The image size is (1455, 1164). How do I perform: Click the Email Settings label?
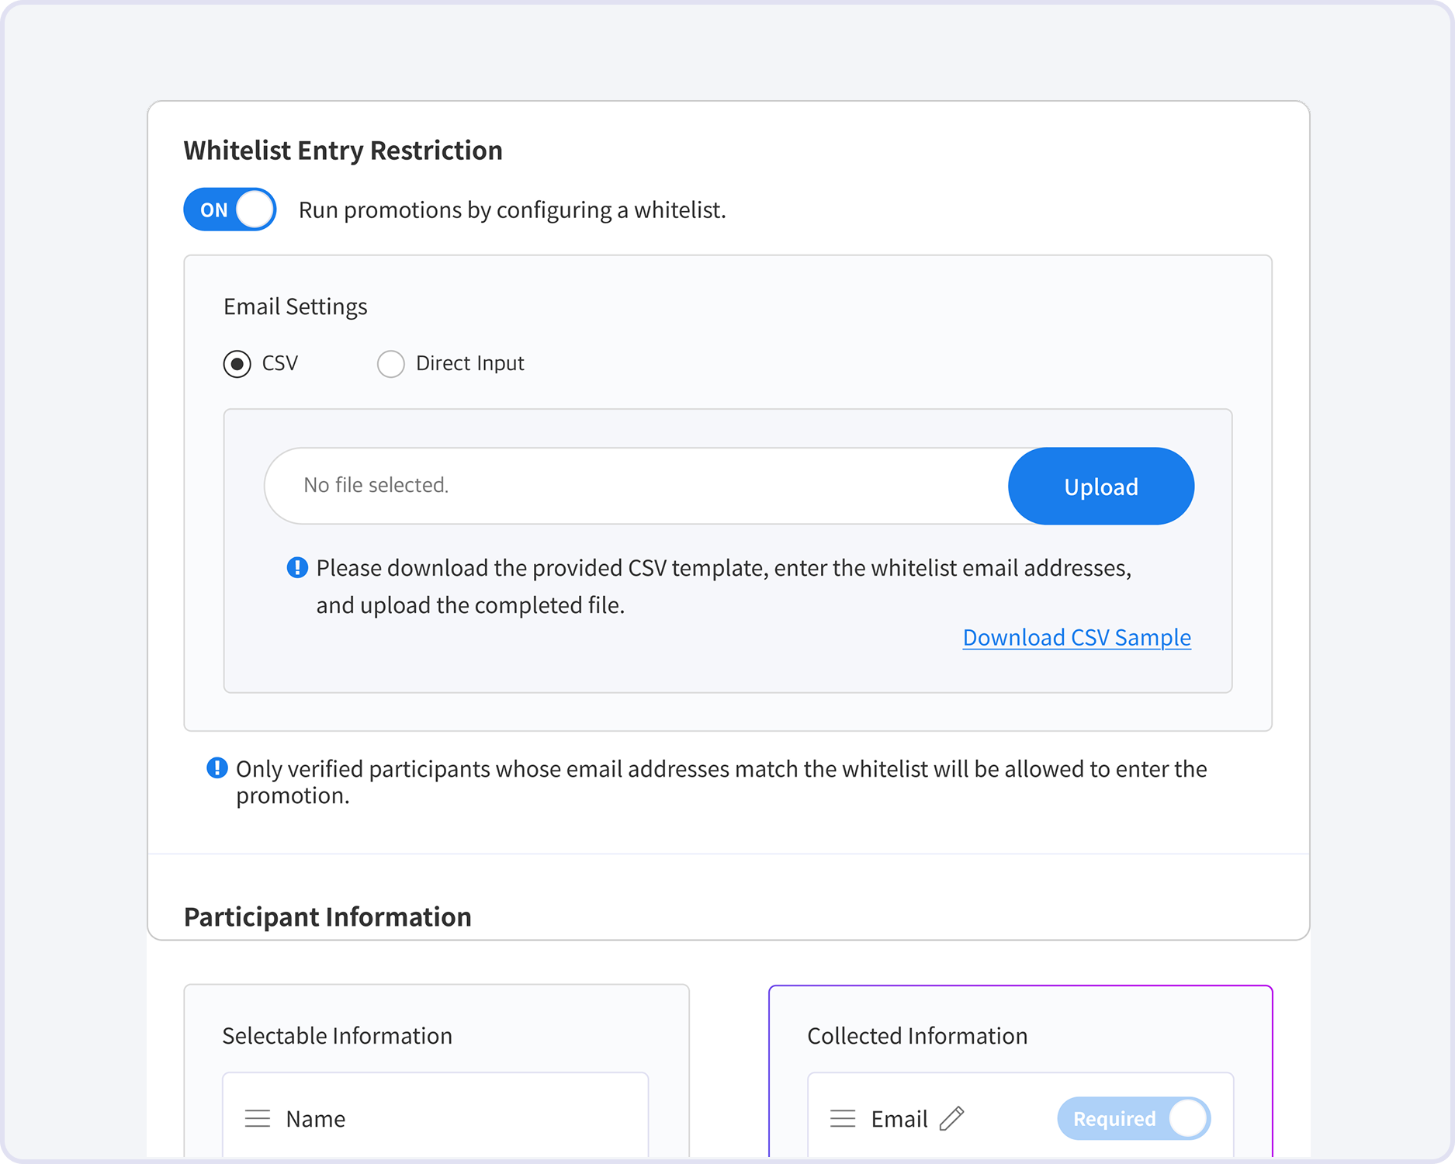[x=296, y=307]
